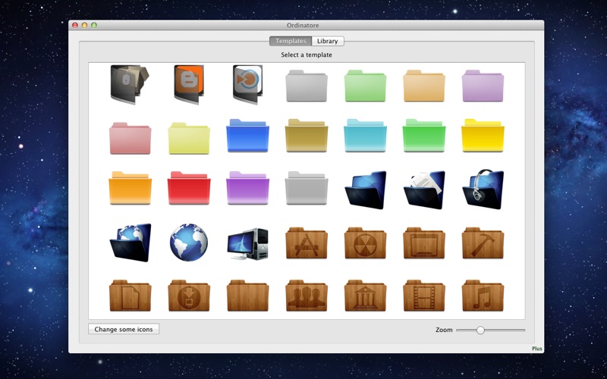Choose the desktop computer icon template
The image size is (607, 379).
[247, 243]
